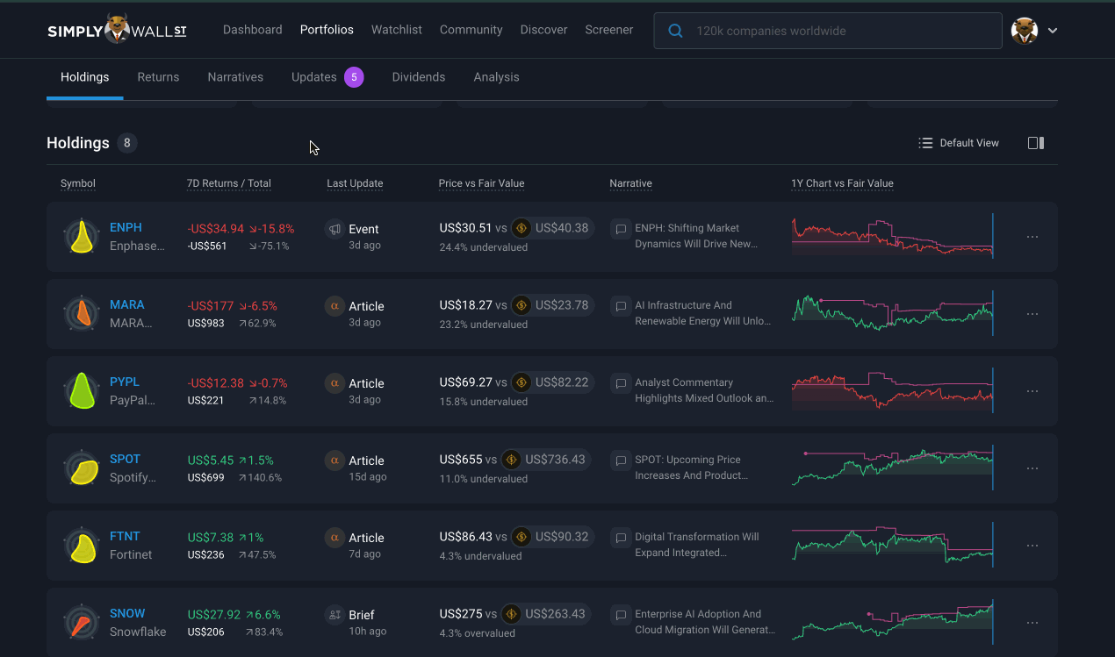1115x657 pixels.
Task: Click the SPOT narrative comment icon
Action: (x=621, y=461)
